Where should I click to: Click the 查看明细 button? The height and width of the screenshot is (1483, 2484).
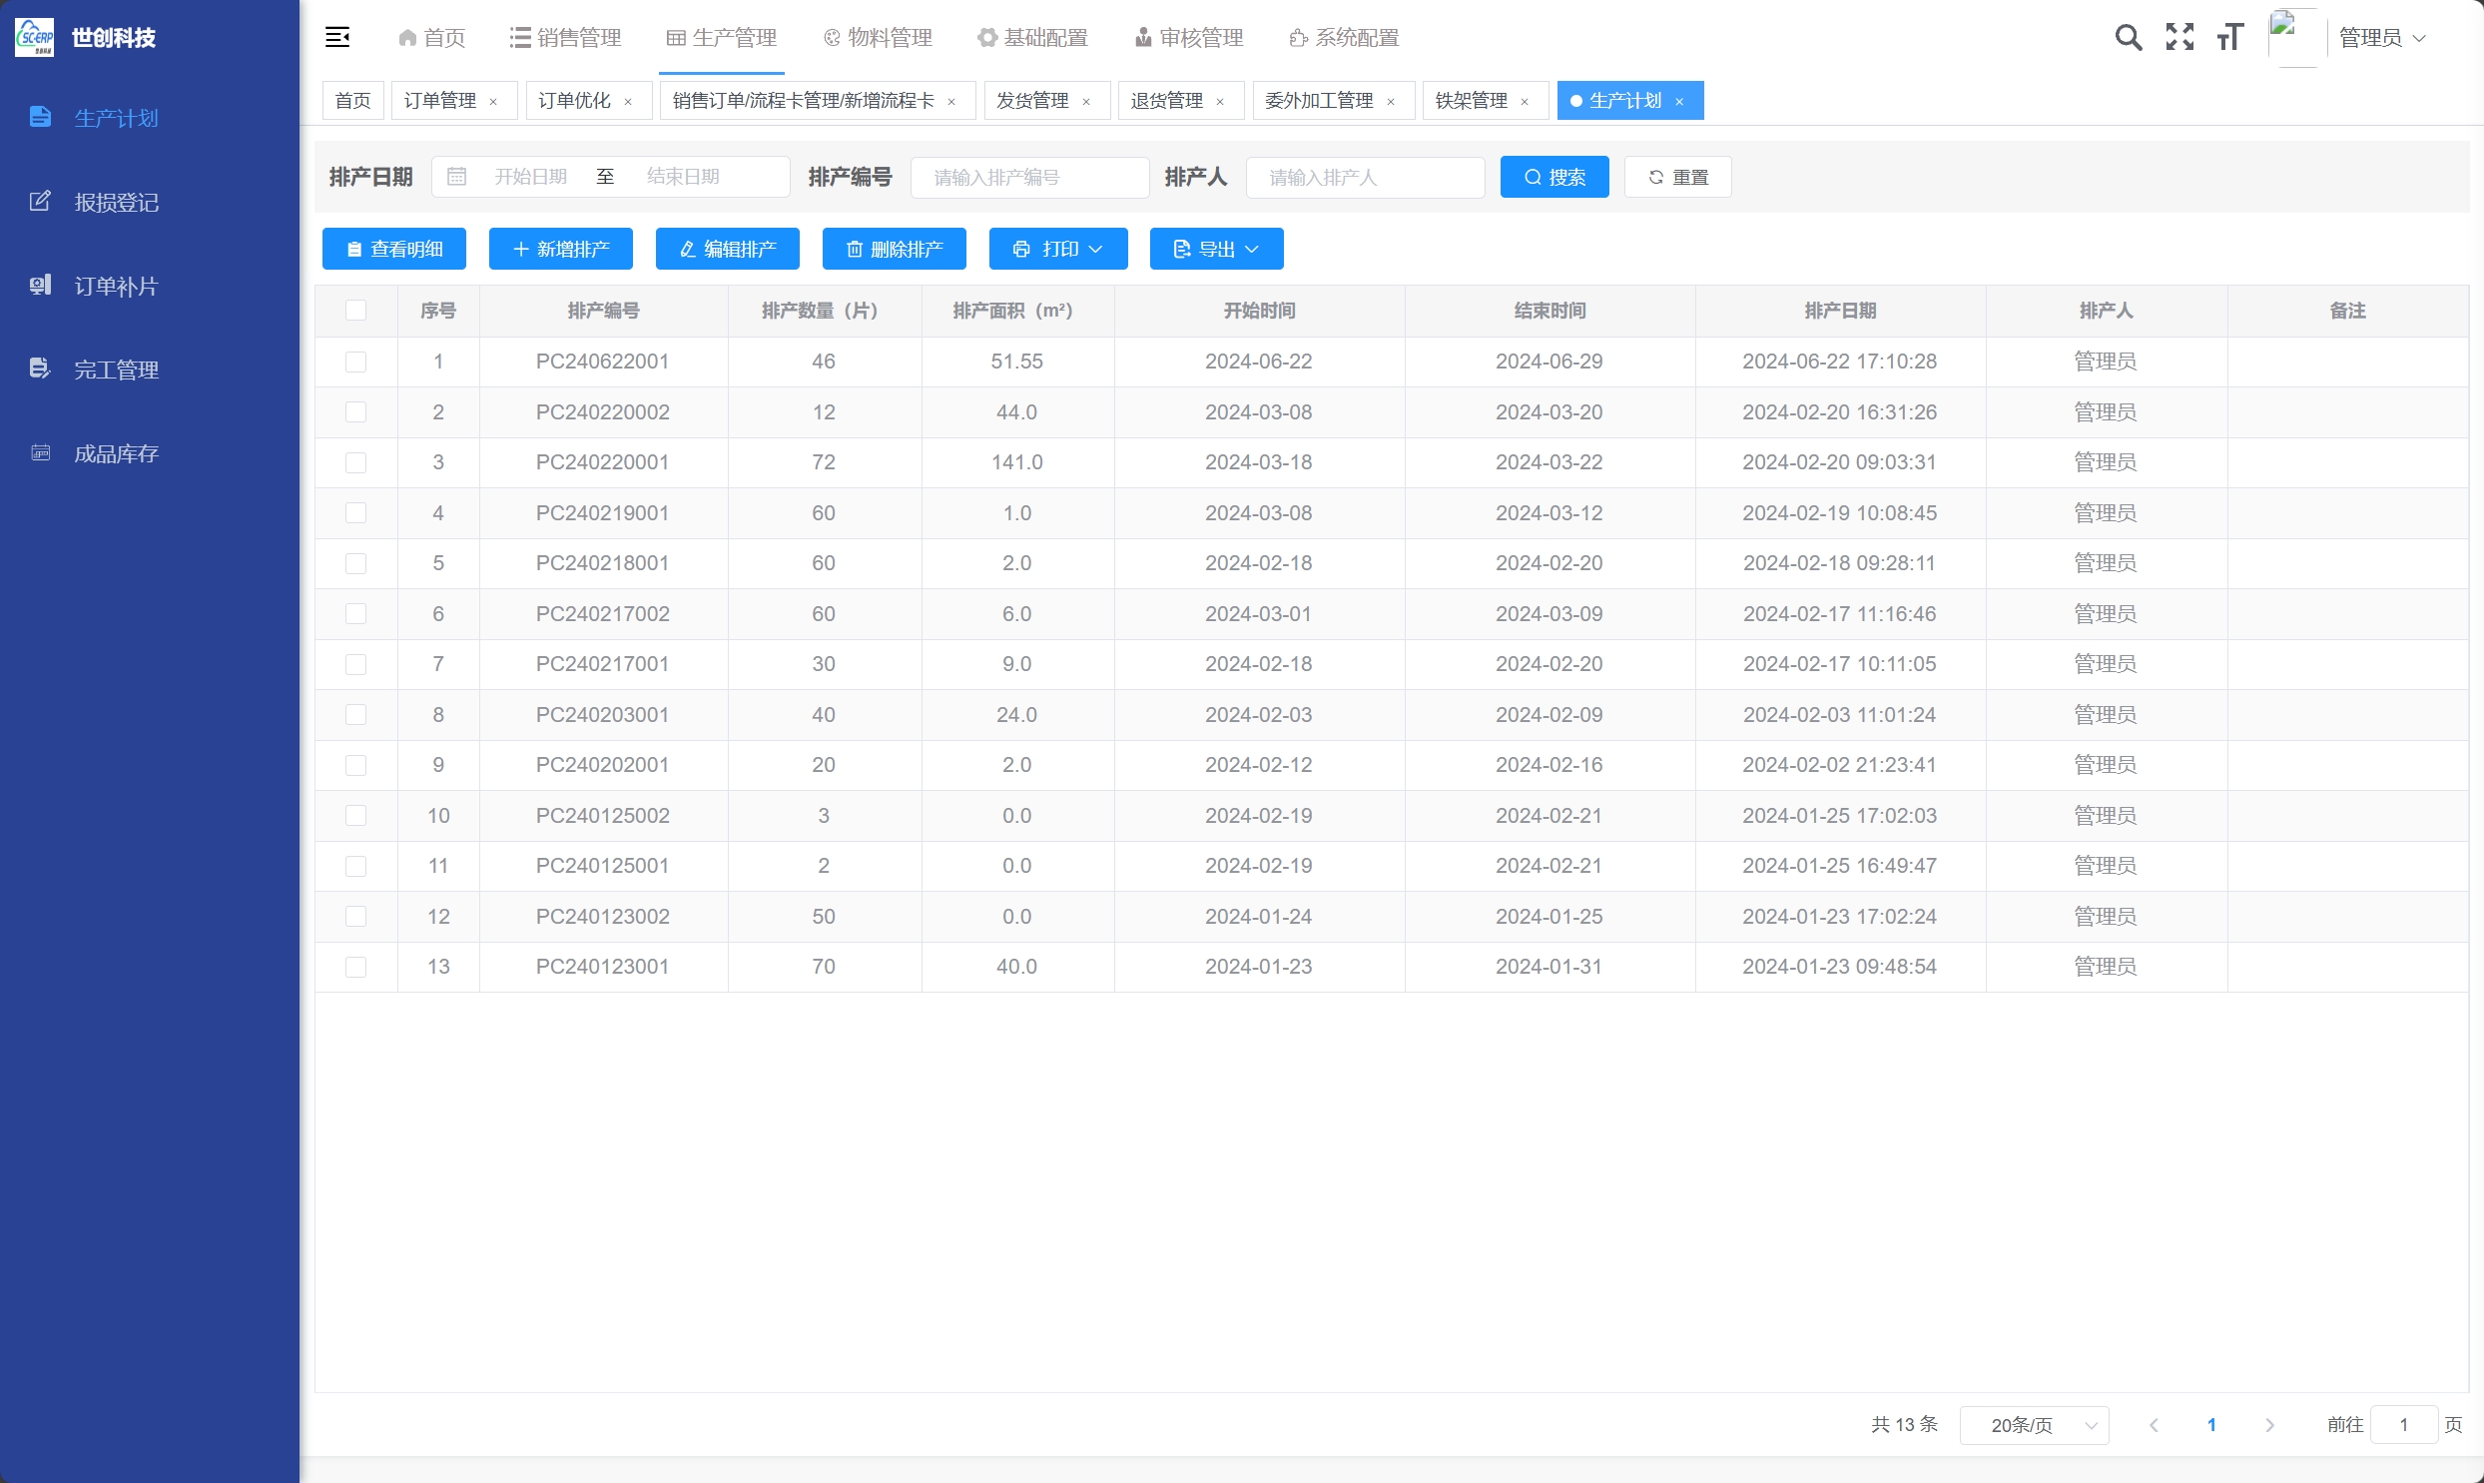click(x=394, y=249)
